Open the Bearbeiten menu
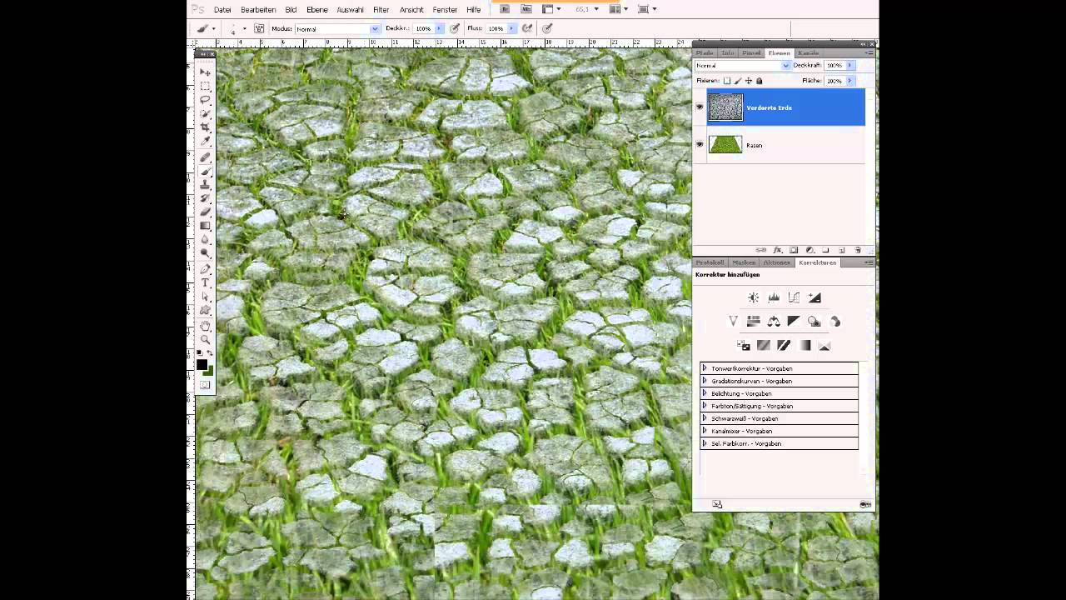1066x600 pixels. pos(258,9)
